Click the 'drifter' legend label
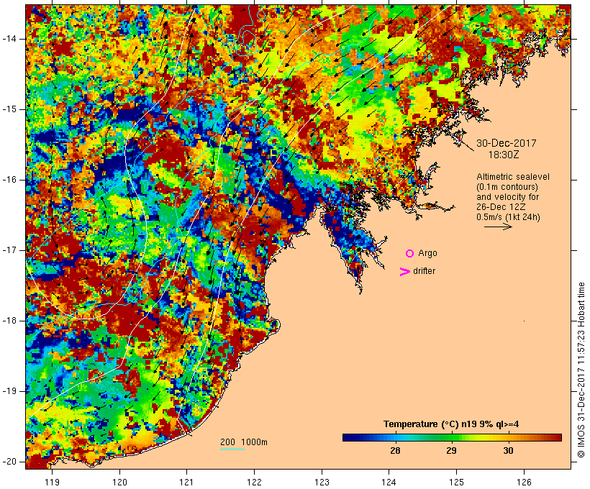The width and height of the screenshot is (590, 489). [x=424, y=271]
